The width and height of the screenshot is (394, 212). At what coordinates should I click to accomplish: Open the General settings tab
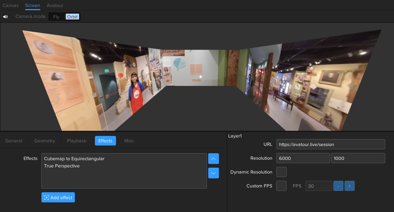pyautogui.click(x=14, y=141)
